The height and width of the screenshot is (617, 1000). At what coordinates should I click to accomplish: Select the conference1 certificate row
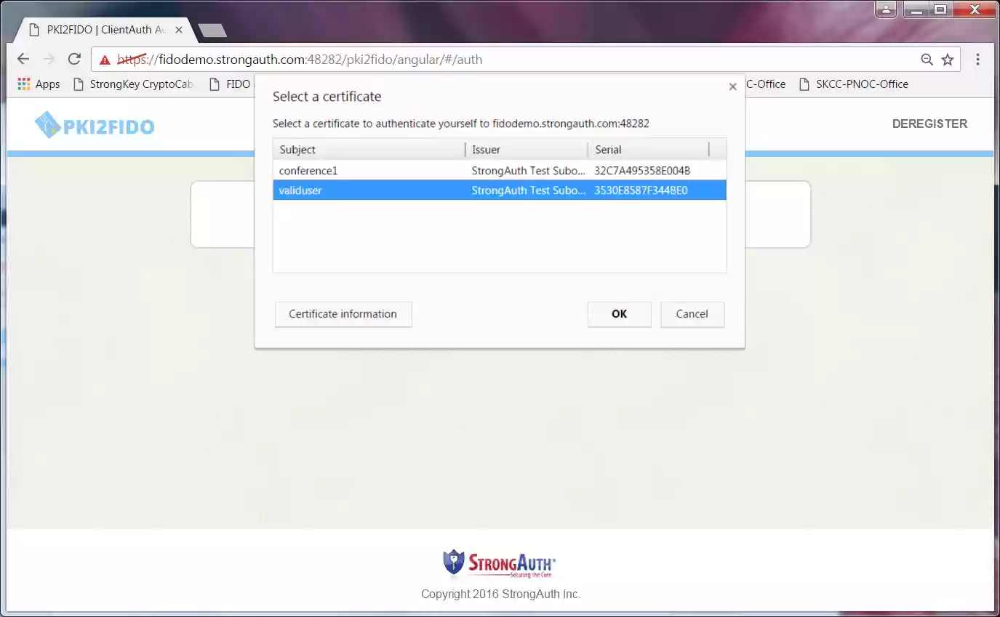[364, 170]
